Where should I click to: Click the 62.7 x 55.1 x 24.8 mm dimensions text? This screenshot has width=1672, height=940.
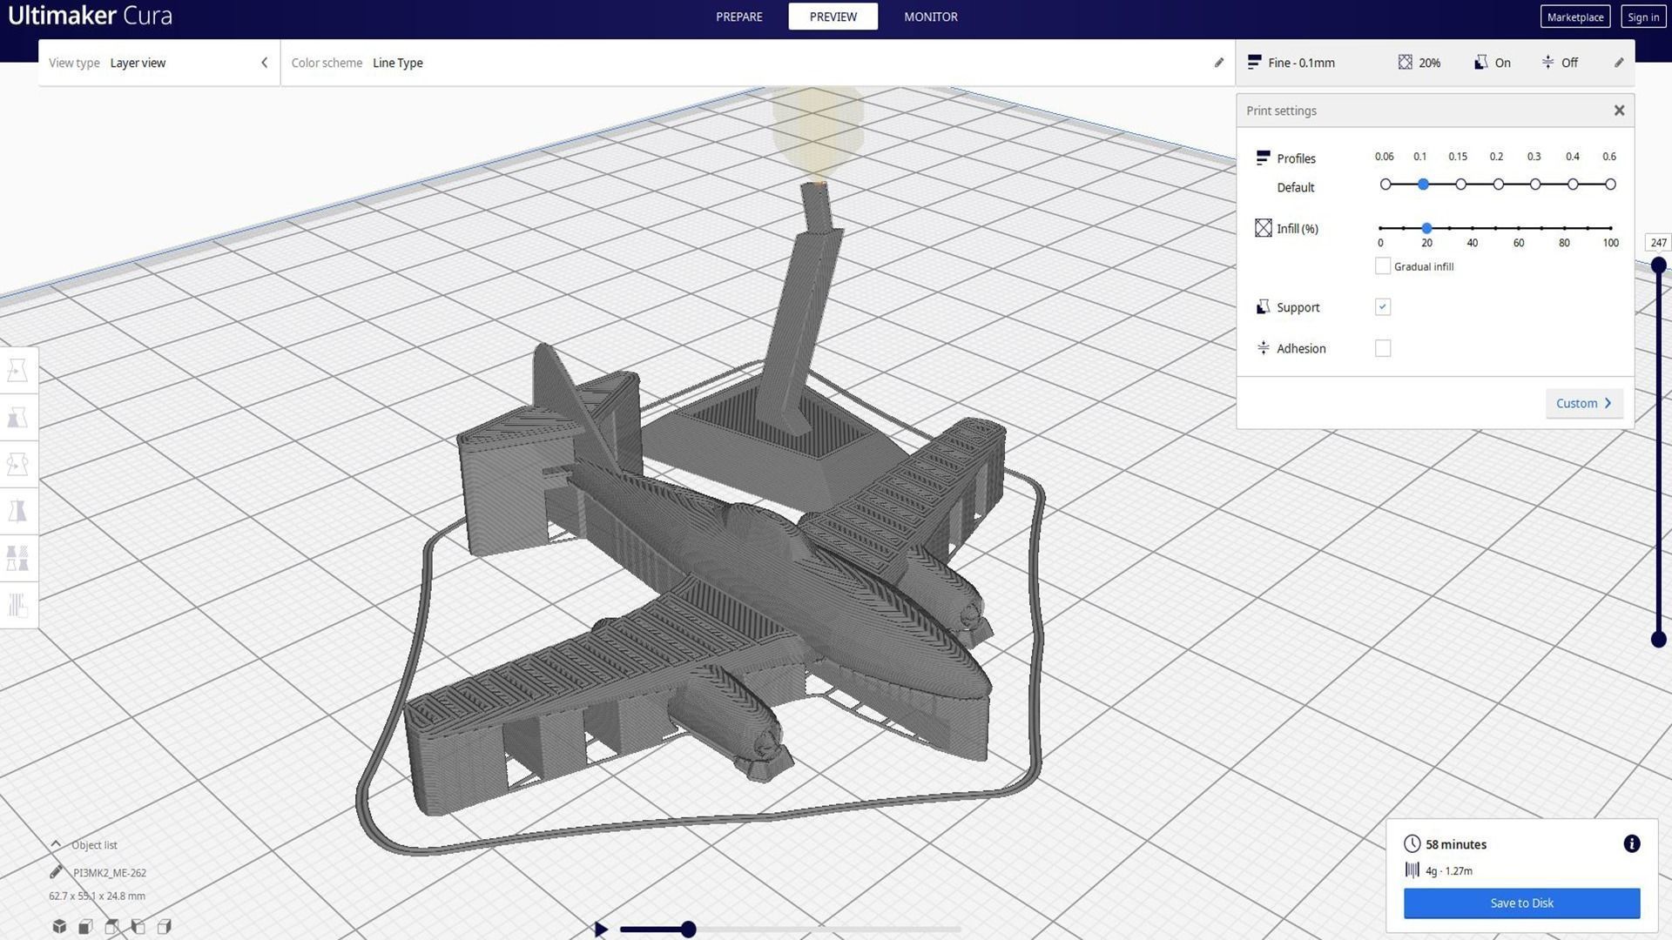pos(97,896)
